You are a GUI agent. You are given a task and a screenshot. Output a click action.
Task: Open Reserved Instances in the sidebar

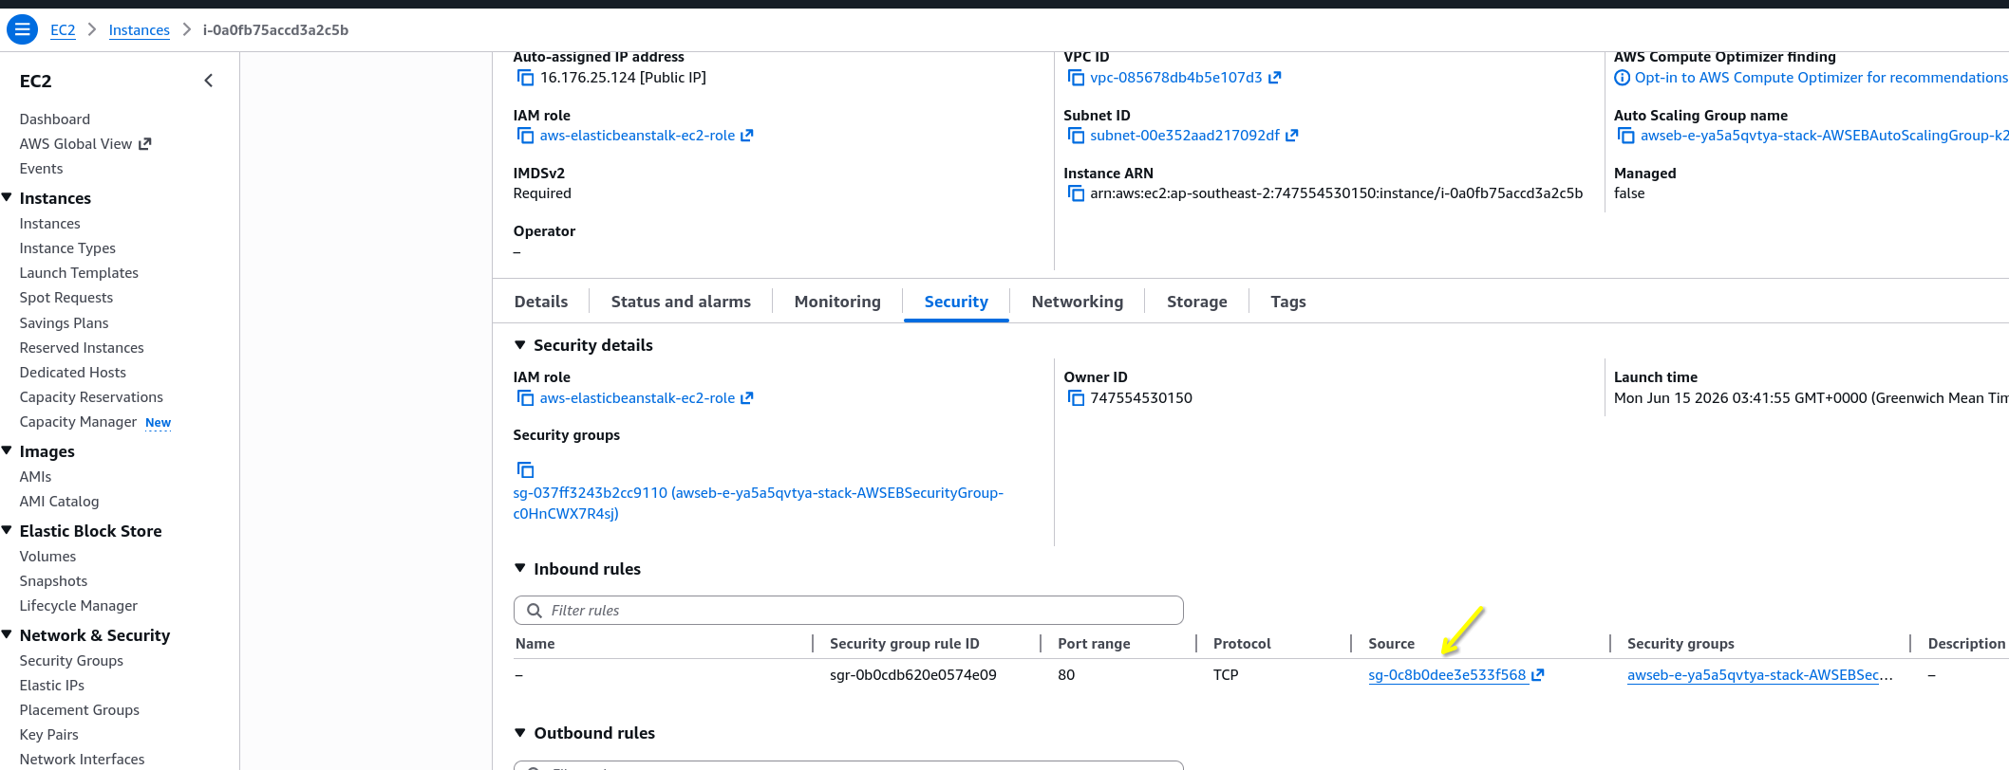click(x=82, y=348)
